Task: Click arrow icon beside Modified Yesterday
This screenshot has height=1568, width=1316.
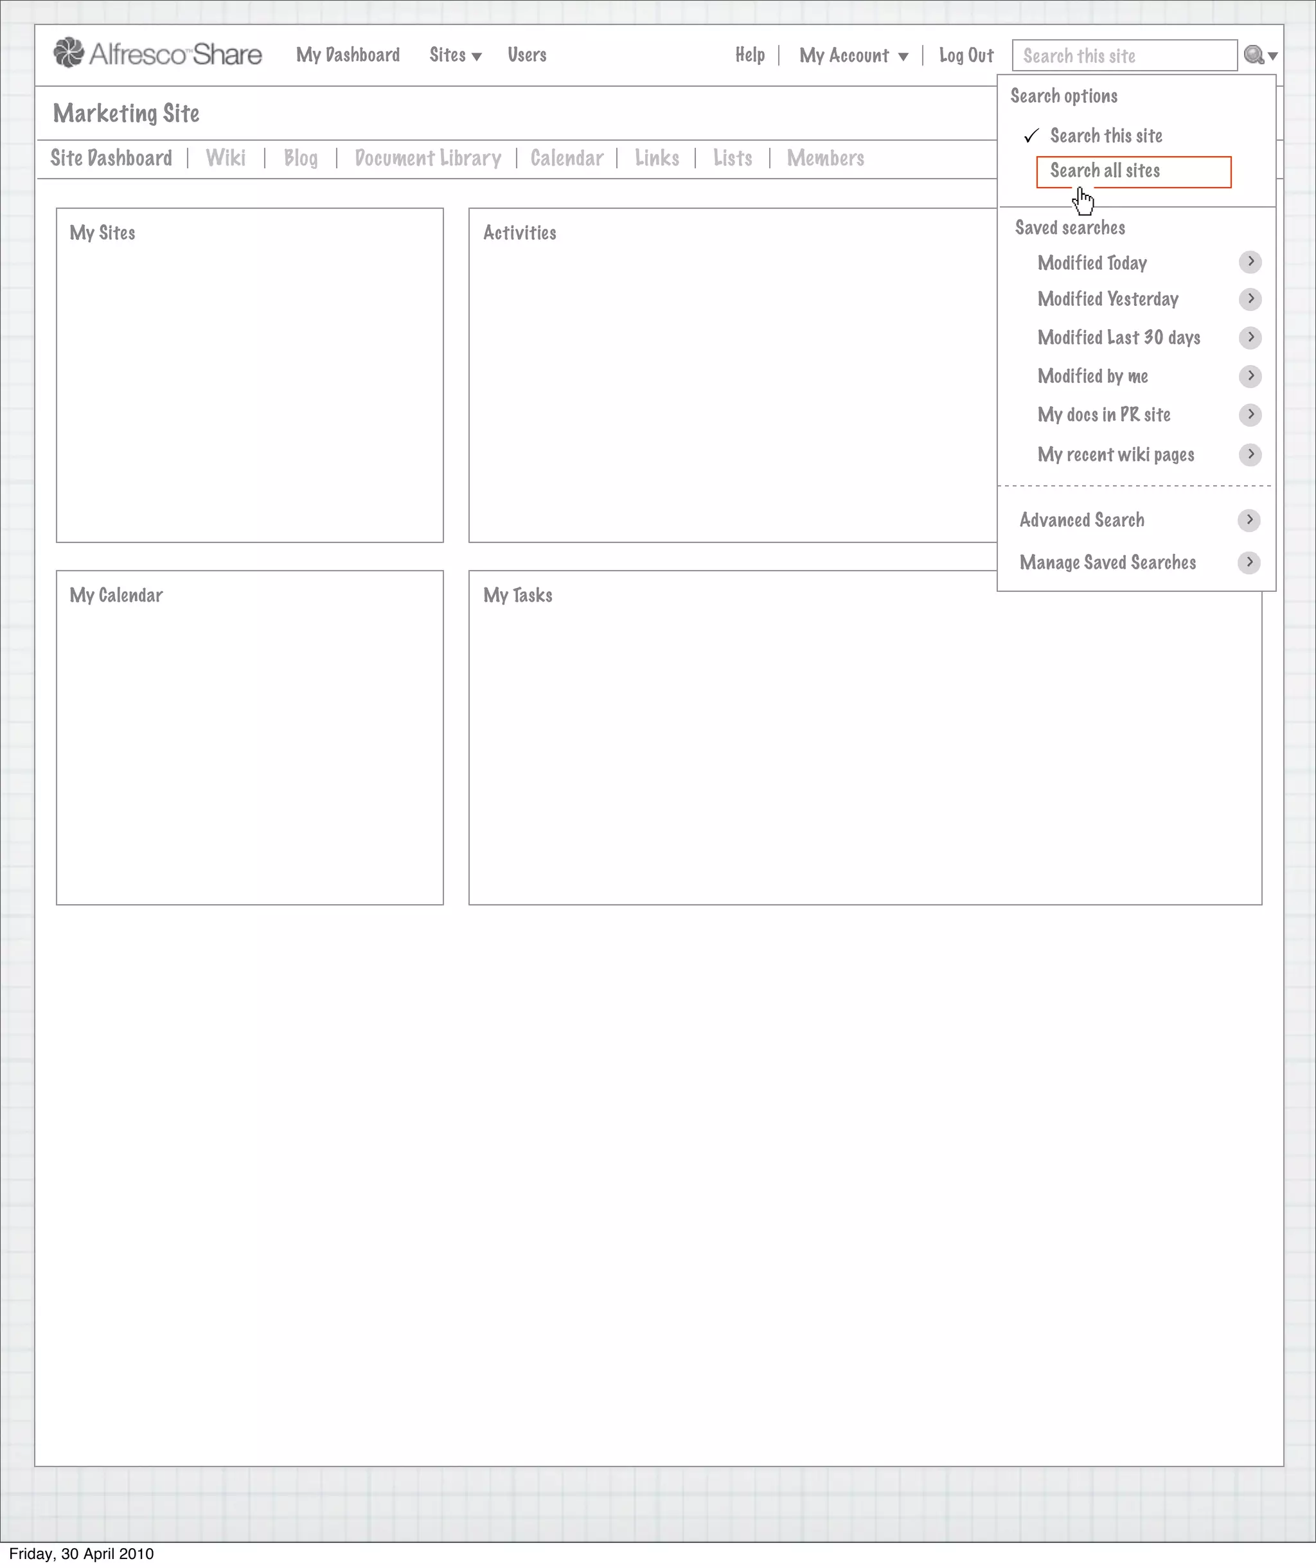Action: (x=1250, y=299)
